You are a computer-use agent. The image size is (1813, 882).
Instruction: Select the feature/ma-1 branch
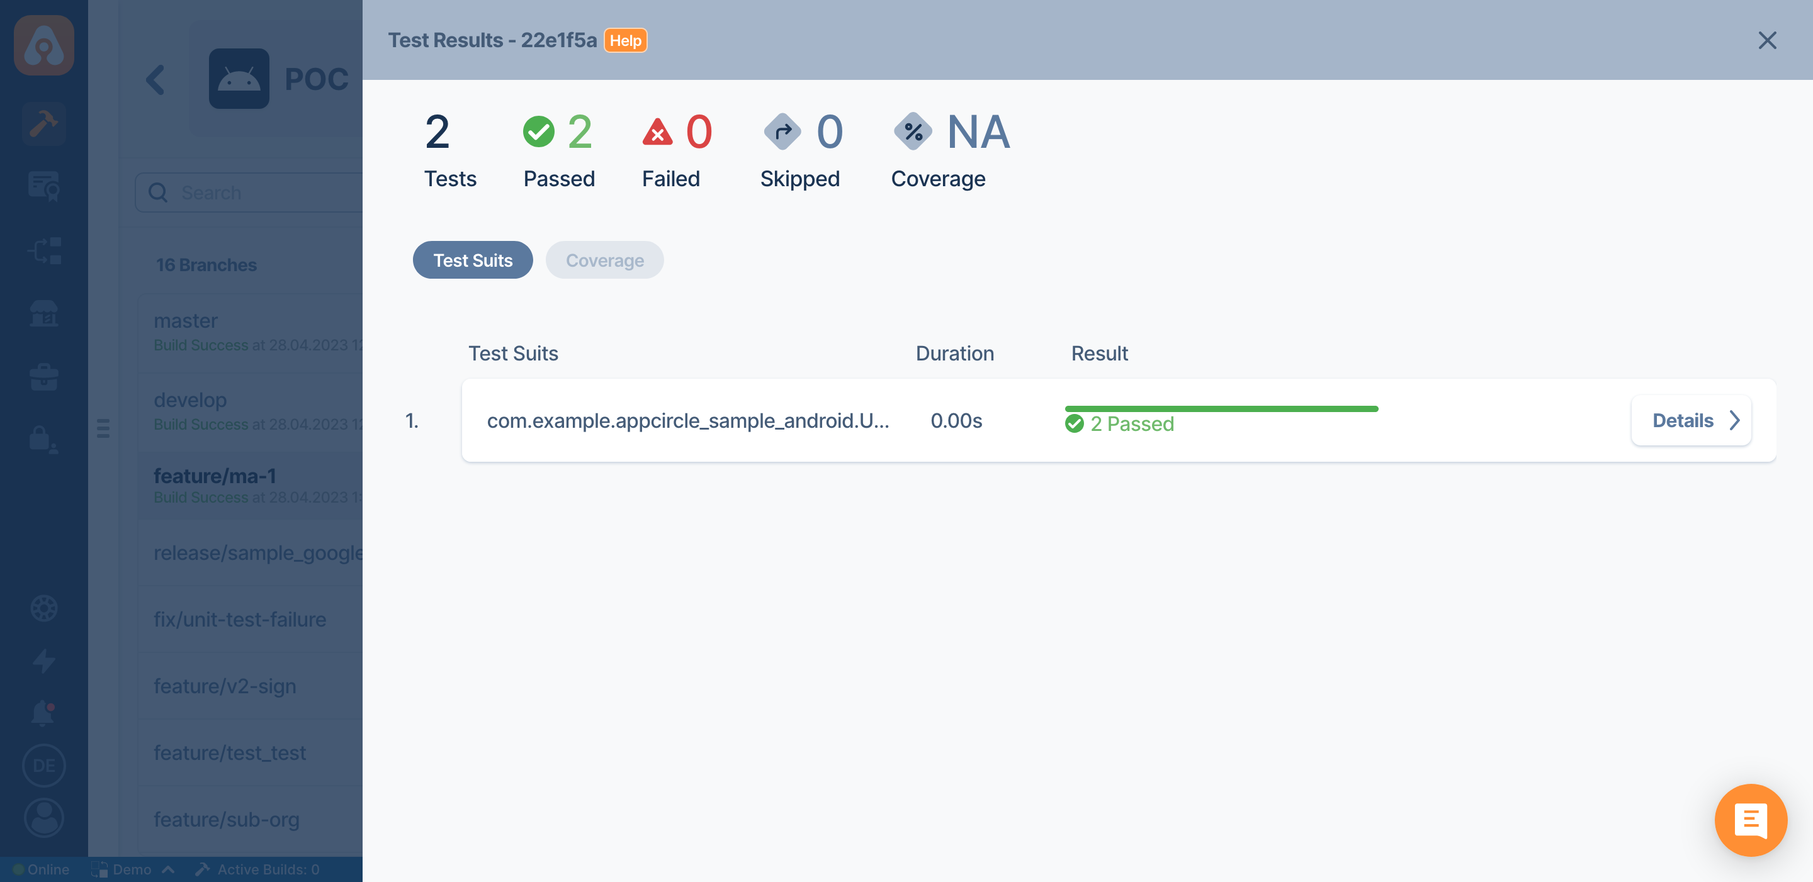click(x=251, y=486)
